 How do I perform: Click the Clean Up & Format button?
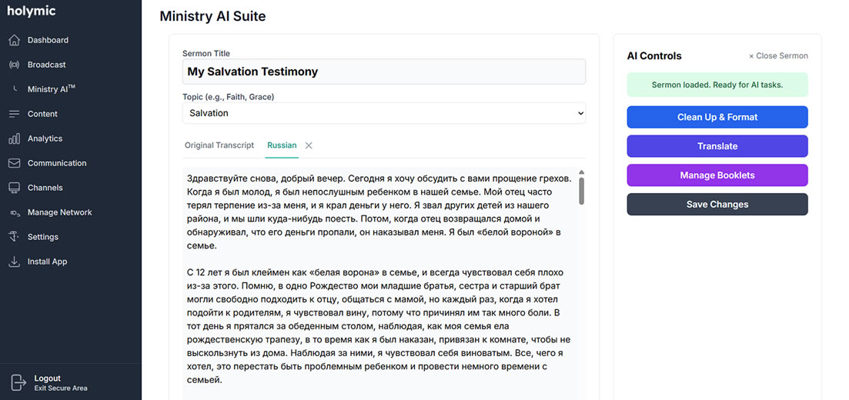coord(717,117)
